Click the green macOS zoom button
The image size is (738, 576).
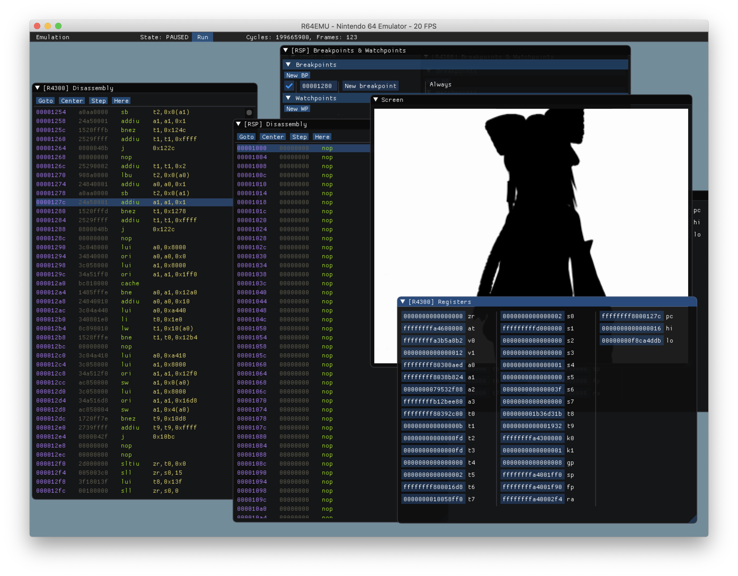(58, 26)
